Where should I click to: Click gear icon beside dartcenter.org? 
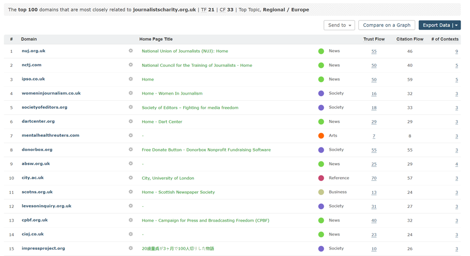(131, 122)
